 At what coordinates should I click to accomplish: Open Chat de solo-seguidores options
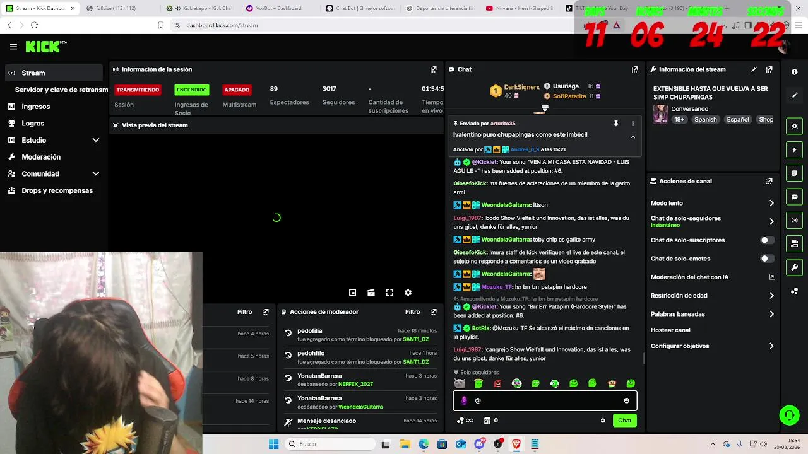tap(712, 221)
